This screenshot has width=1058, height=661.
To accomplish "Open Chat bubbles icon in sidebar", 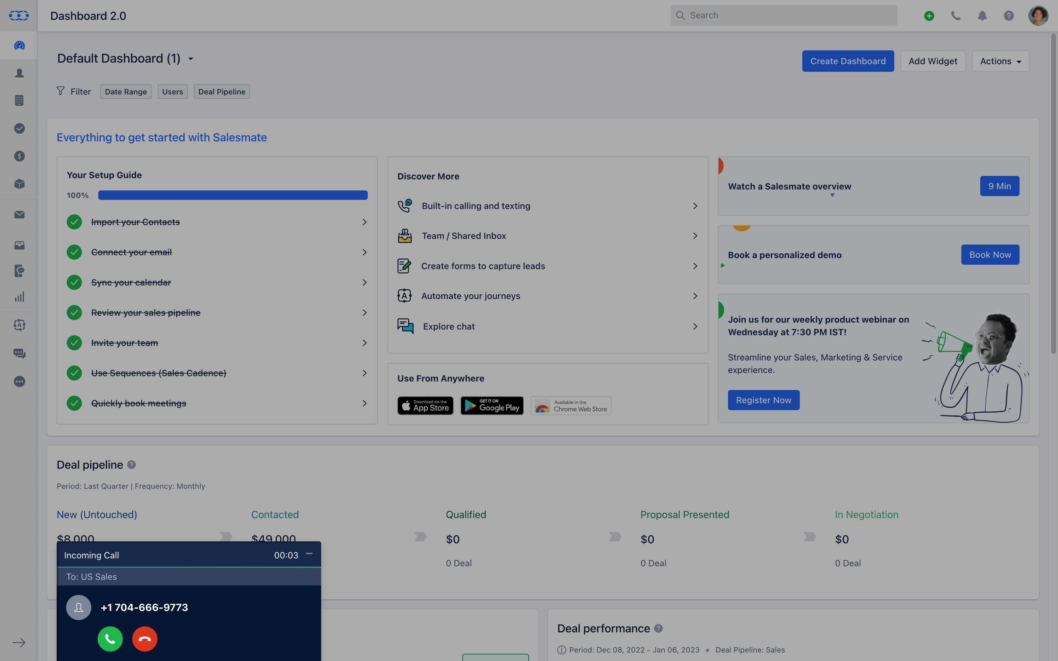I will [x=19, y=353].
